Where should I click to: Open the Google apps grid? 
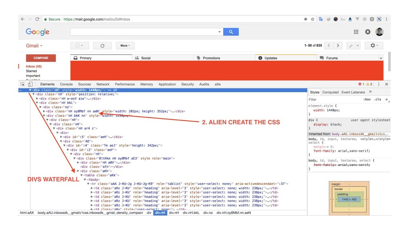pyautogui.click(x=356, y=32)
